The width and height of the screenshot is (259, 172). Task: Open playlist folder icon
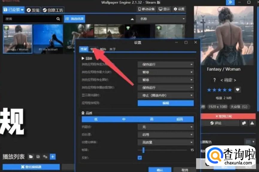(x=31, y=156)
